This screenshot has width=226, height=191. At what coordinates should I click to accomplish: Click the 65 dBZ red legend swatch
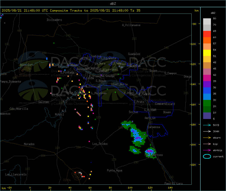[207, 34]
